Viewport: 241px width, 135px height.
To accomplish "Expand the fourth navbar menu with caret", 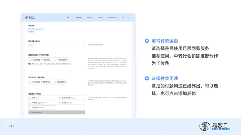I will click(x=101, y=17).
